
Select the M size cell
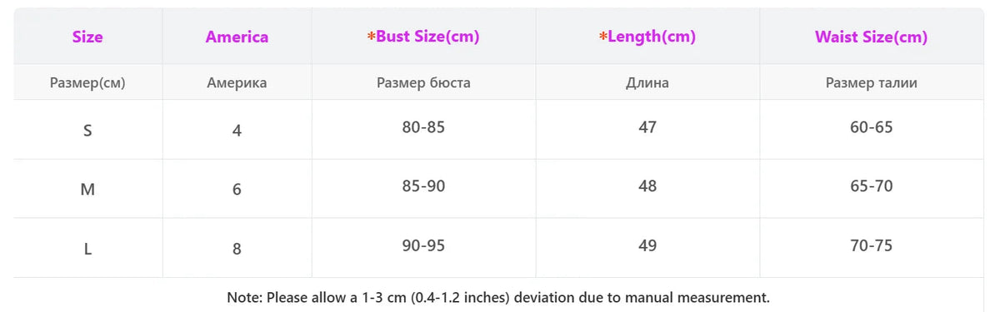click(x=87, y=190)
